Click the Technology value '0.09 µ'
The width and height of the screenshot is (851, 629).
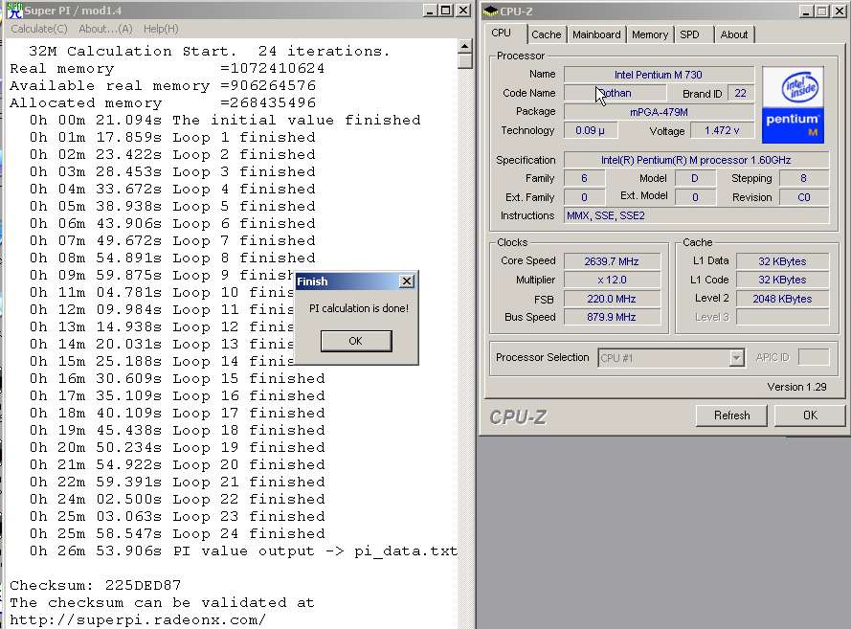590,130
